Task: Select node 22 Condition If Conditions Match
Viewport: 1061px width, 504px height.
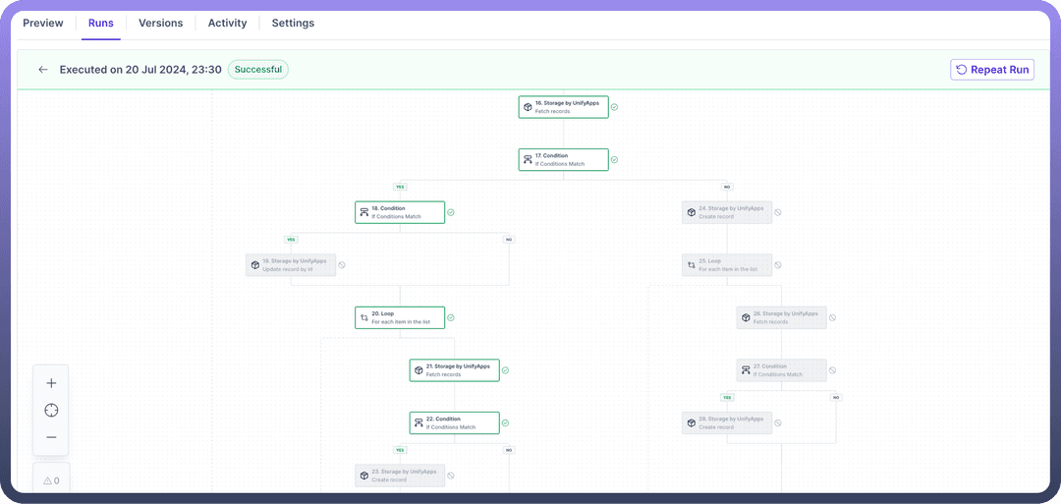Action: [454, 423]
